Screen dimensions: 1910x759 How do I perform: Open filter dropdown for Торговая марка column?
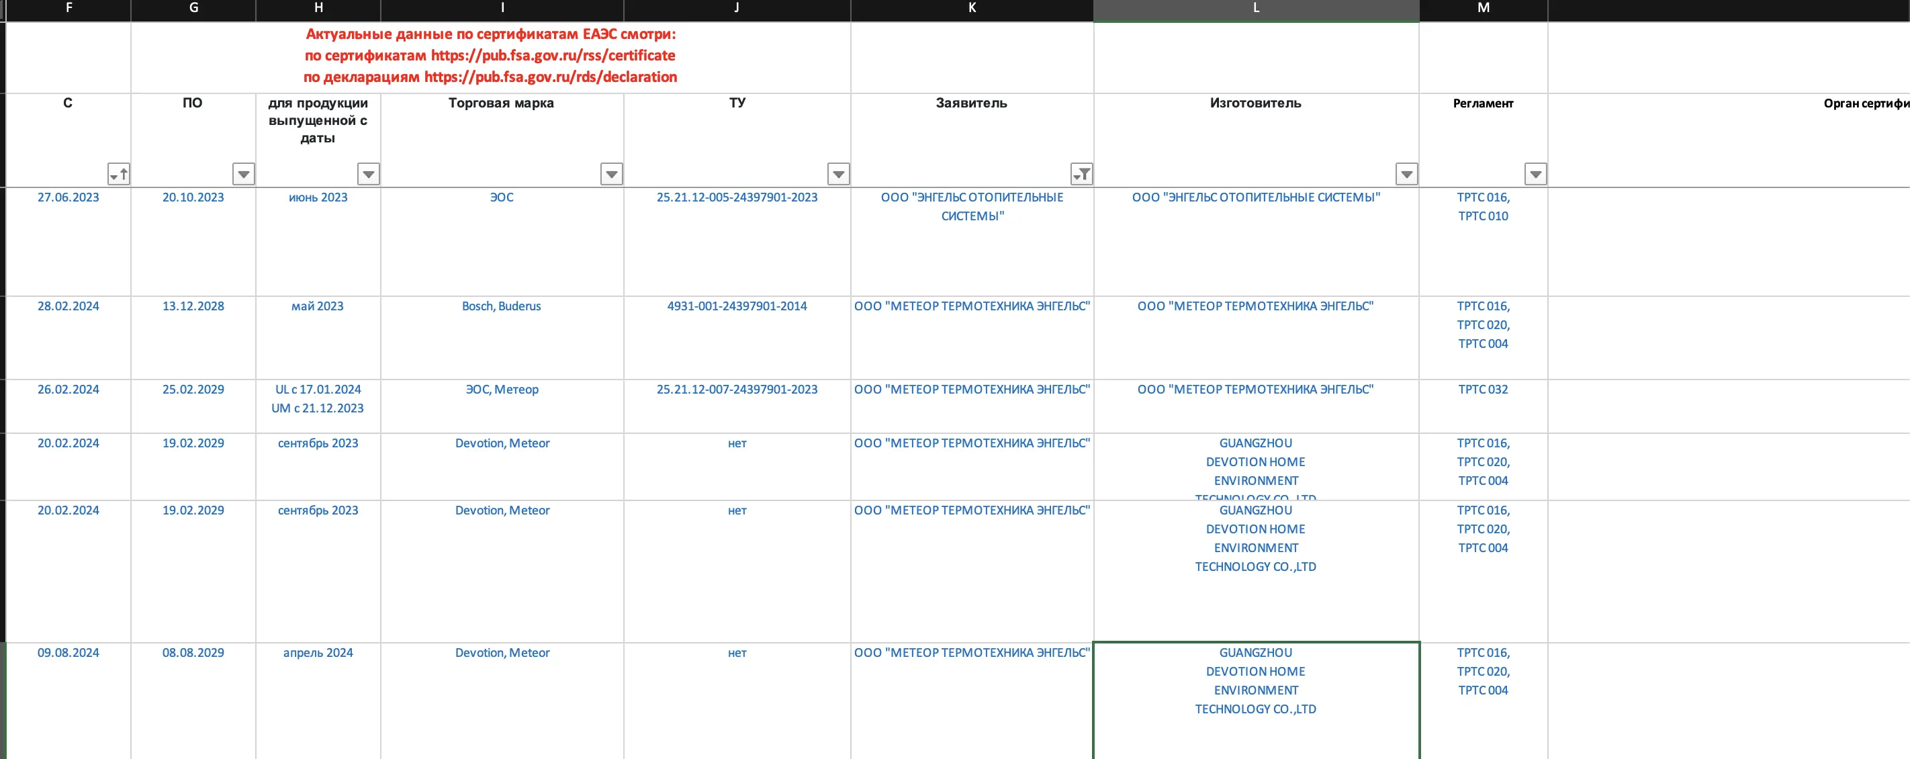click(x=611, y=174)
